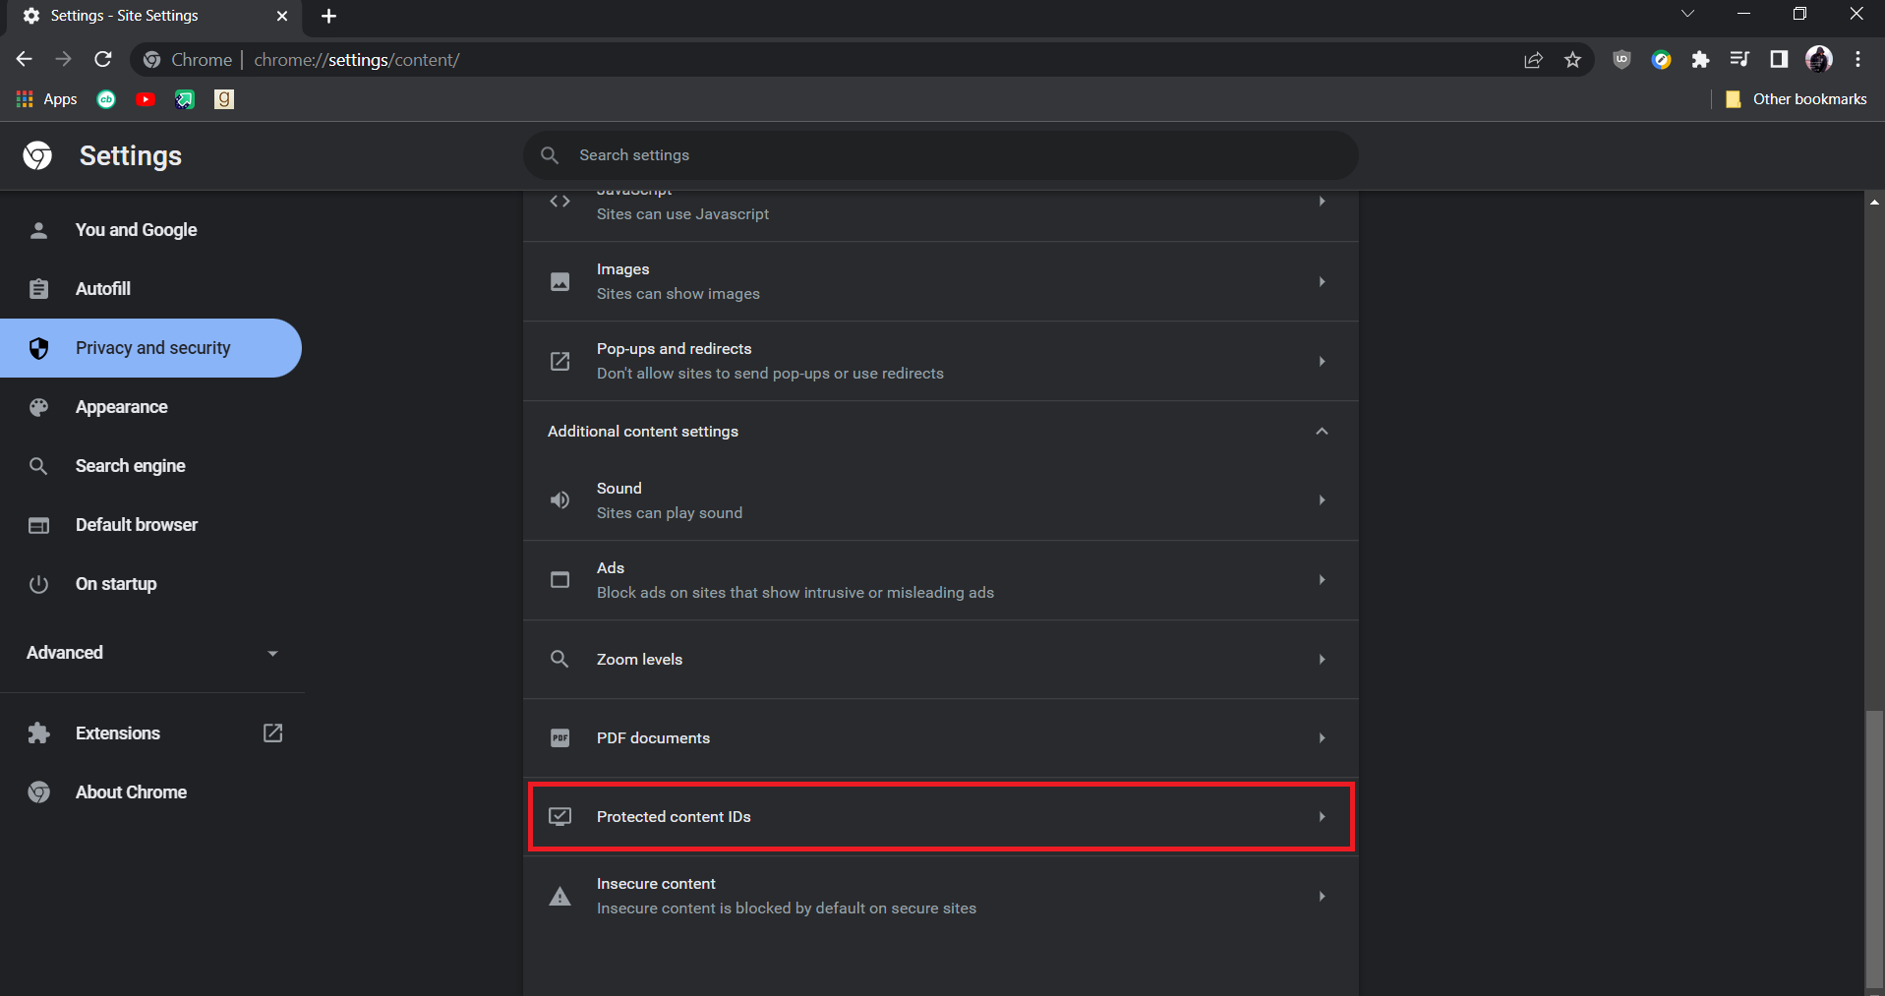Click the forward navigation arrow
The width and height of the screenshot is (1885, 996).
[x=64, y=60]
